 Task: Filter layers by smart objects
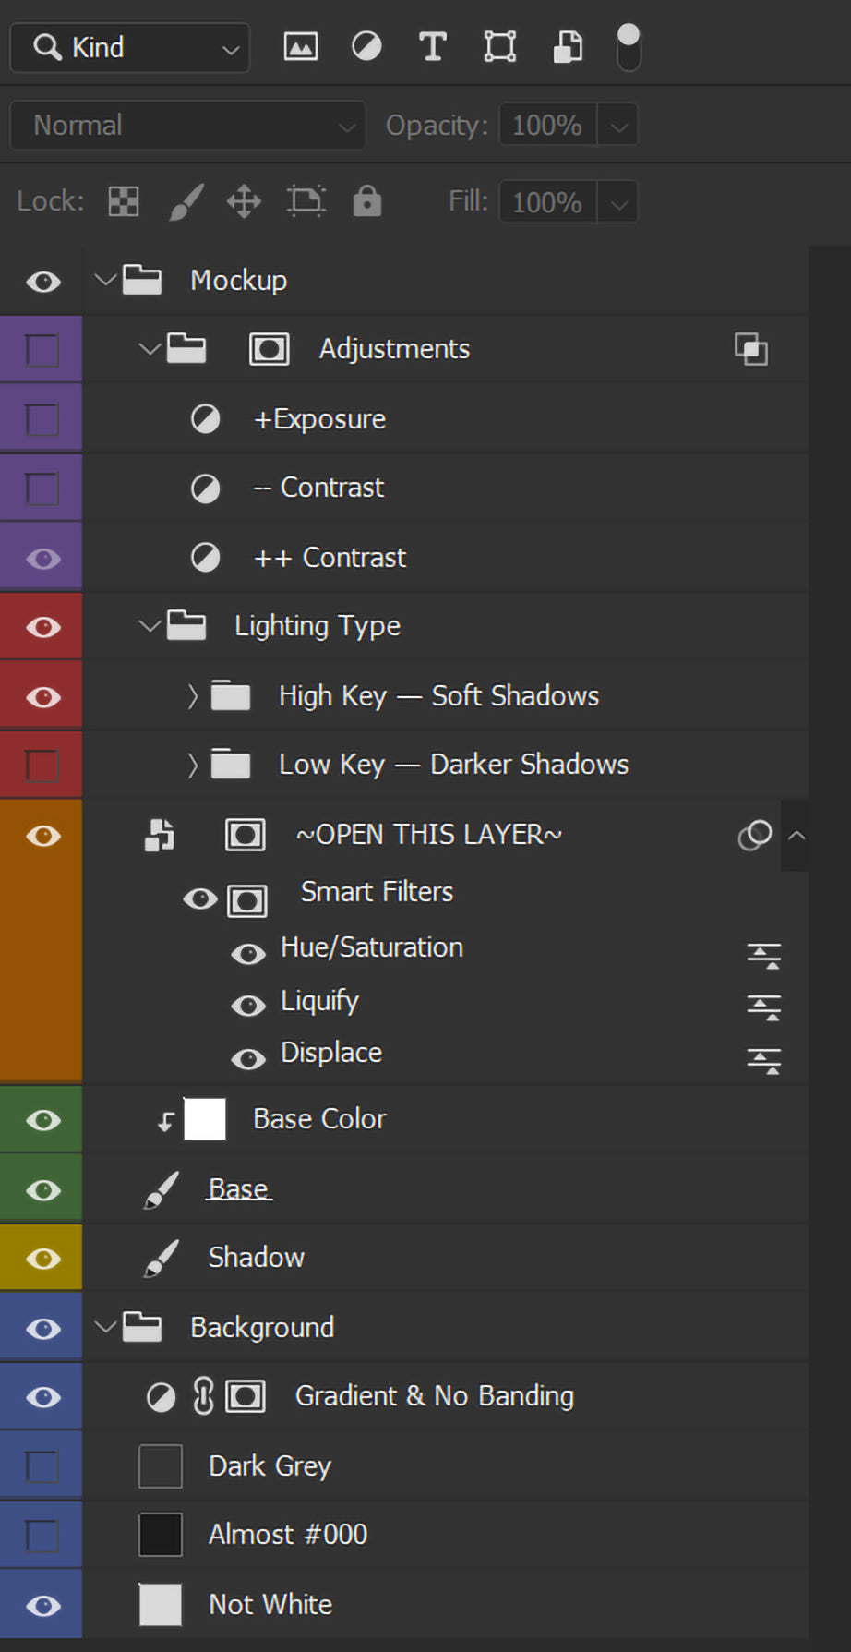pos(568,47)
